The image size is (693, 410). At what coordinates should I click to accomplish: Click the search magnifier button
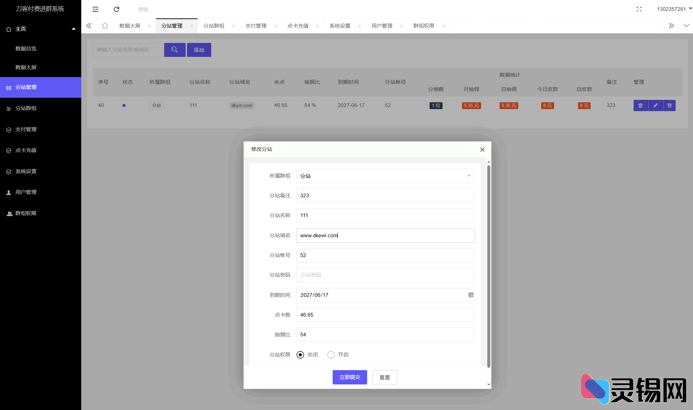175,50
